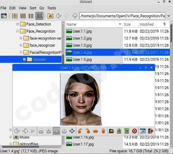The image size is (173, 154).
Task: Switch to icon view mode
Action: coord(15,16)
